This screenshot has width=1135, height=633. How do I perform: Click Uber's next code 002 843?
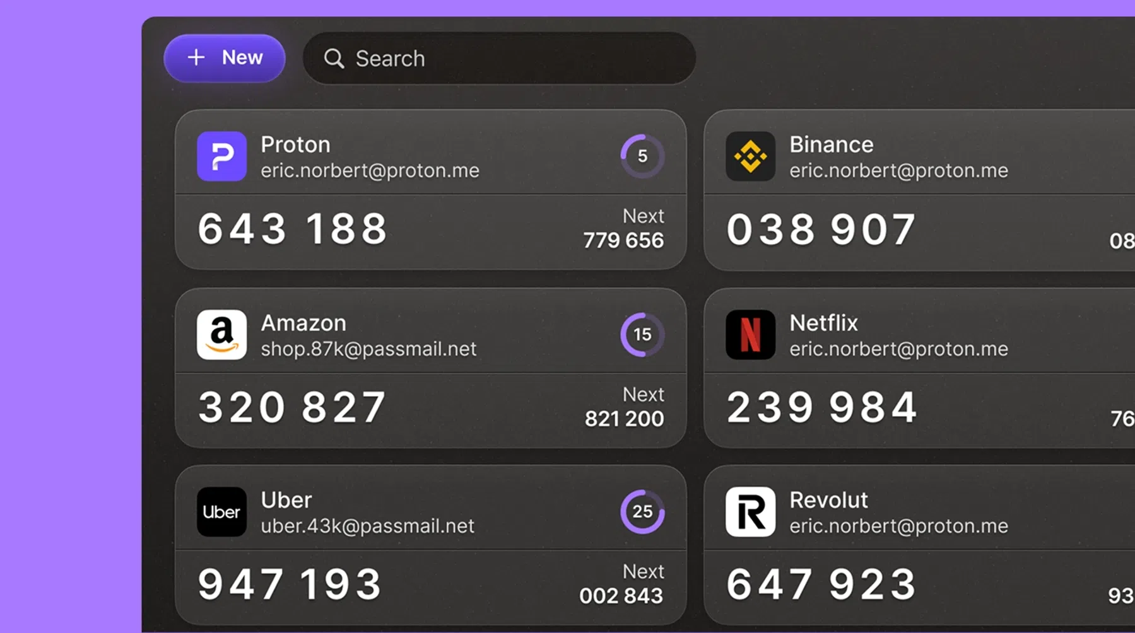click(x=621, y=596)
